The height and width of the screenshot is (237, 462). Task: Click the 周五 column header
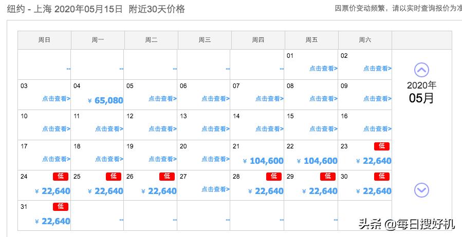pyautogui.click(x=311, y=40)
